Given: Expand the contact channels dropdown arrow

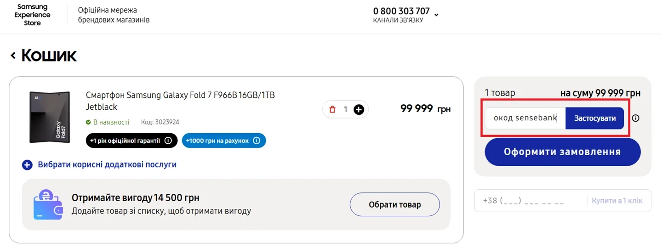Looking at the screenshot, I should coord(436,15).
